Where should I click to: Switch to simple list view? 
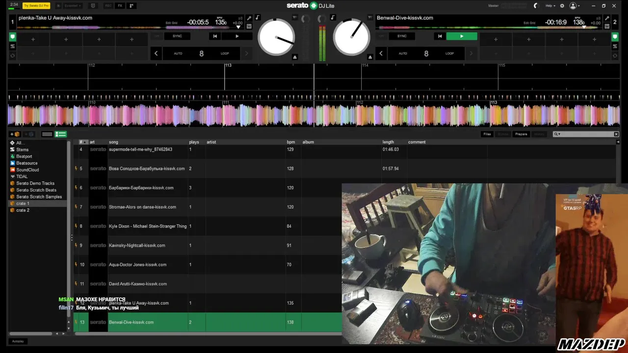[x=47, y=134]
